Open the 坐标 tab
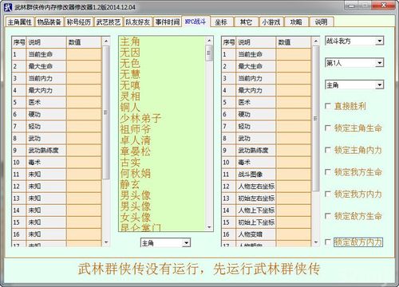Viewport: 399px width, 287px height. click(221, 22)
